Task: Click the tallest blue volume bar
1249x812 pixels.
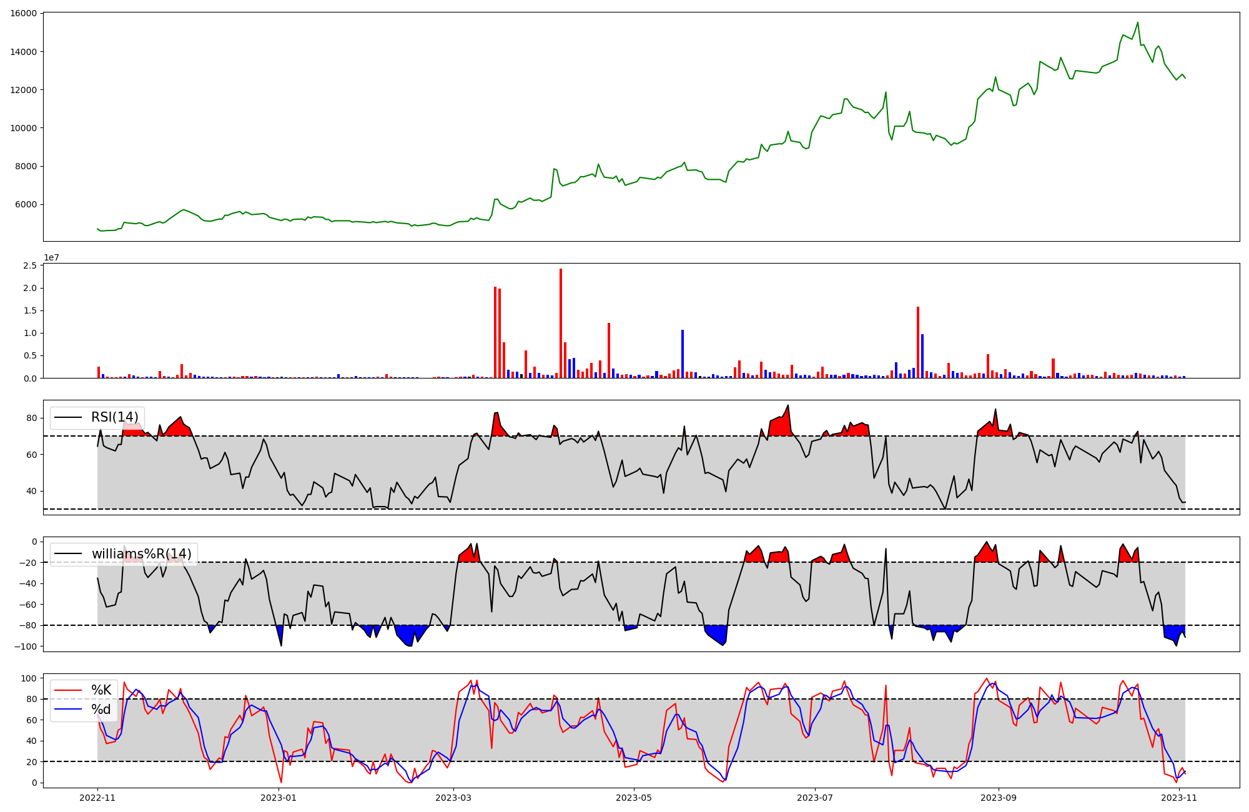Action: 683,354
